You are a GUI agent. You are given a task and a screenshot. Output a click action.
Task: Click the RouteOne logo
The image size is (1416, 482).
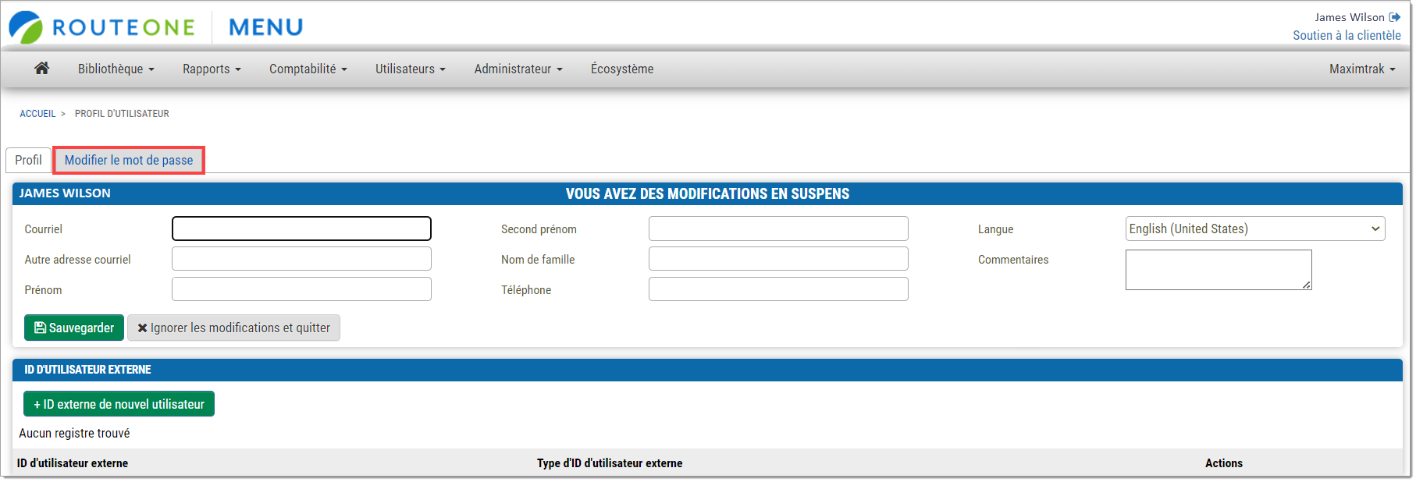coord(102,27)
